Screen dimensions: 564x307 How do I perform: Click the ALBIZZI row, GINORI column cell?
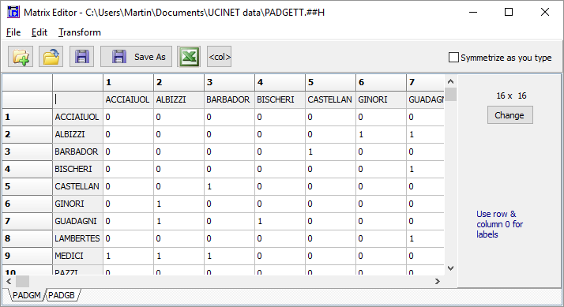point(381,134)
